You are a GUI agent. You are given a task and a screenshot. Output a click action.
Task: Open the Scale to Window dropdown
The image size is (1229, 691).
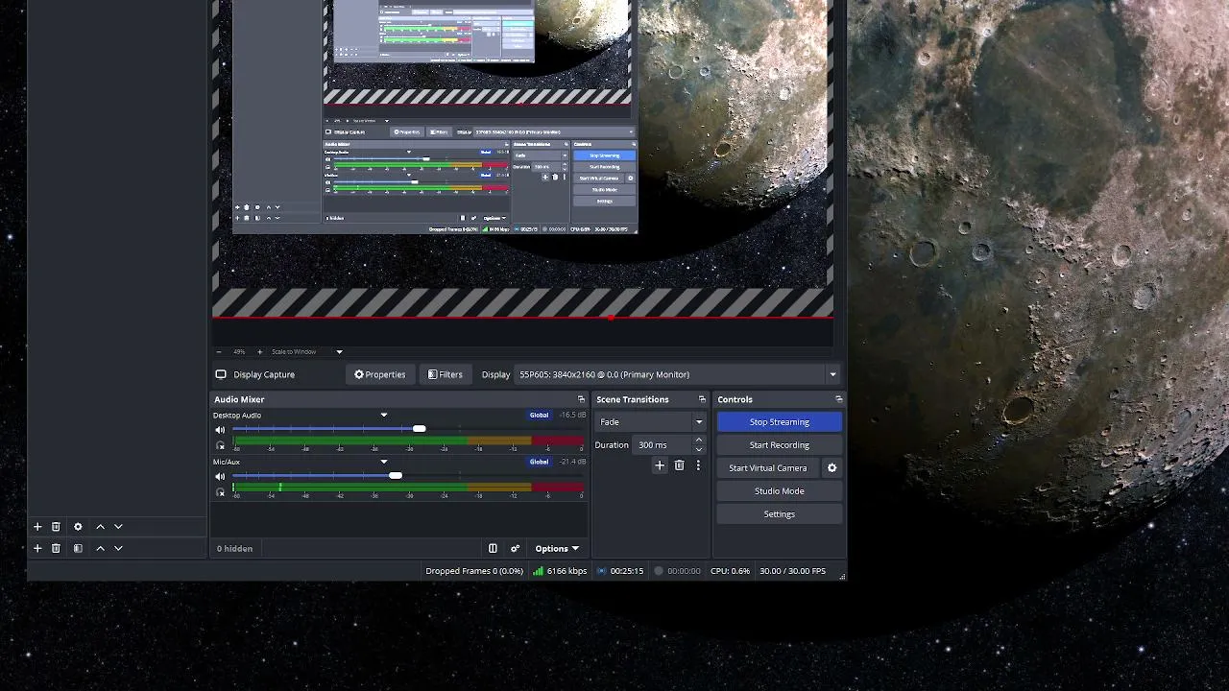point(339,352)
